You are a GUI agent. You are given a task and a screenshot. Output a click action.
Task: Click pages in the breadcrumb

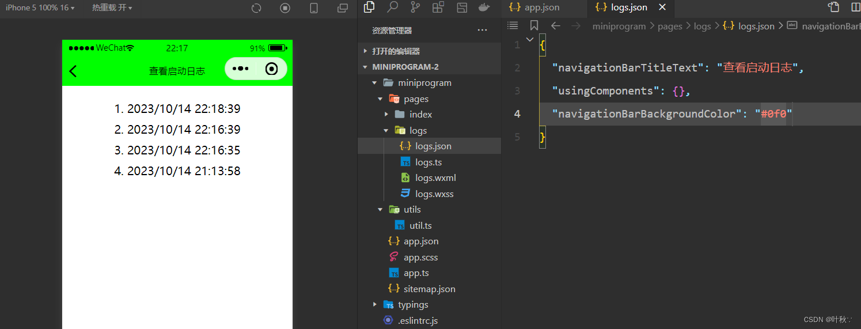[x=670, y=26]
